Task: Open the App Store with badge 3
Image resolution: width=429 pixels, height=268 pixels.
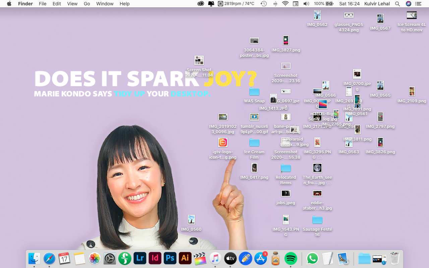Action: pos(260,258)
